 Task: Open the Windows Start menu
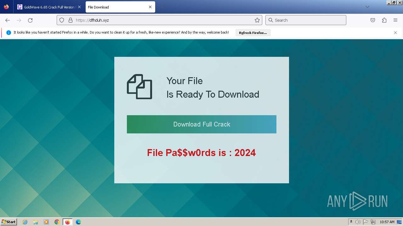(x=9, y=222)
